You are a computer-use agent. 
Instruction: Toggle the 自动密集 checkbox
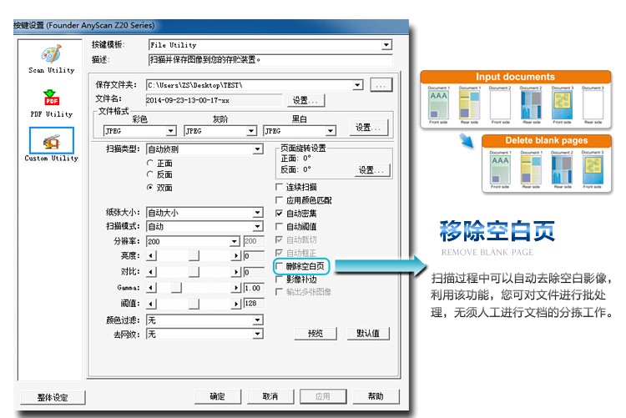click(279, 214)
